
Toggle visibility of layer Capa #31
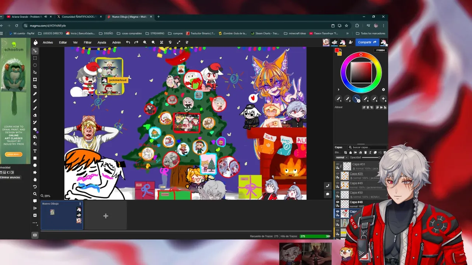337,165
